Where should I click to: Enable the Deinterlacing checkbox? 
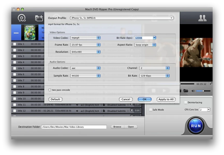185,103
